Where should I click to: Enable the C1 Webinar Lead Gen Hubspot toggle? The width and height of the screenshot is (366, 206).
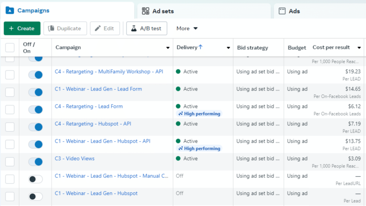coord(35,196)
